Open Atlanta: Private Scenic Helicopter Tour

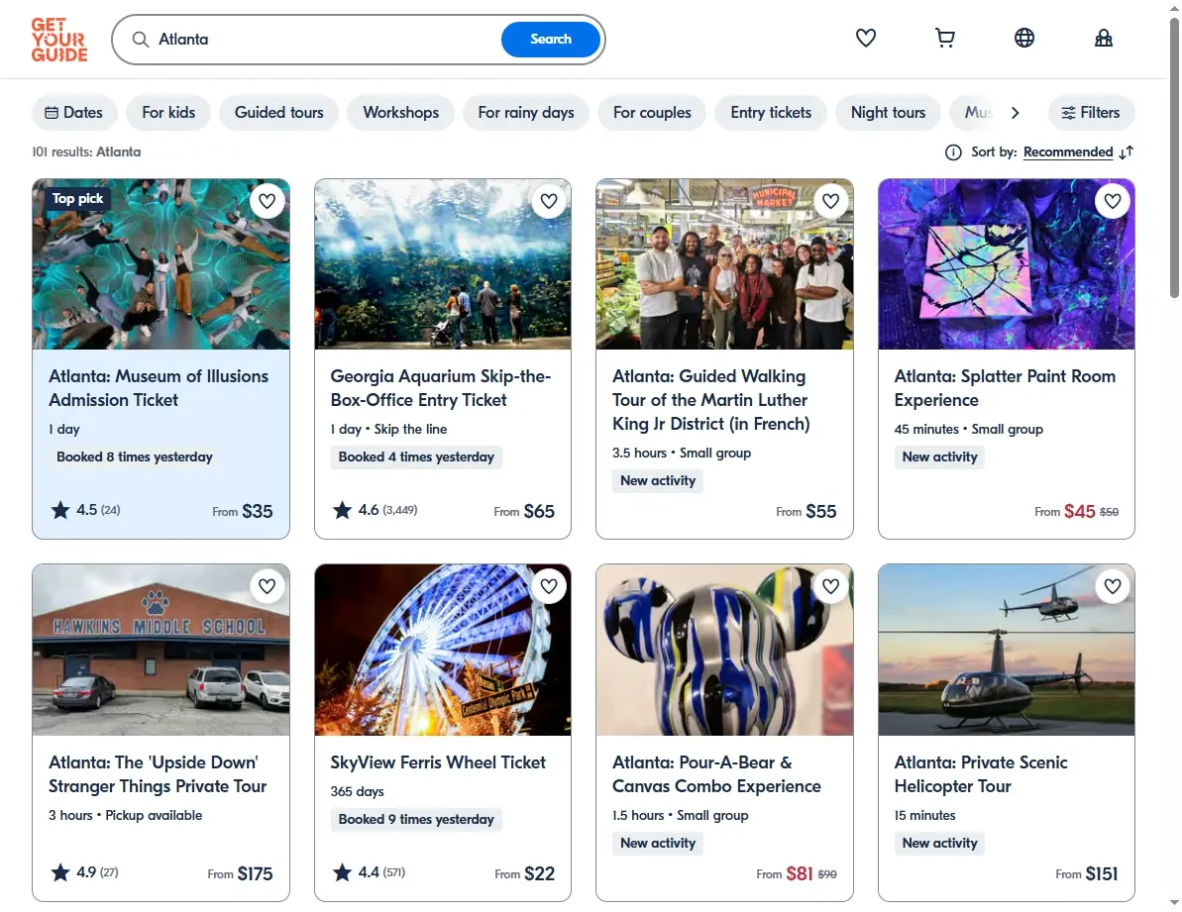tap(981, 774)
